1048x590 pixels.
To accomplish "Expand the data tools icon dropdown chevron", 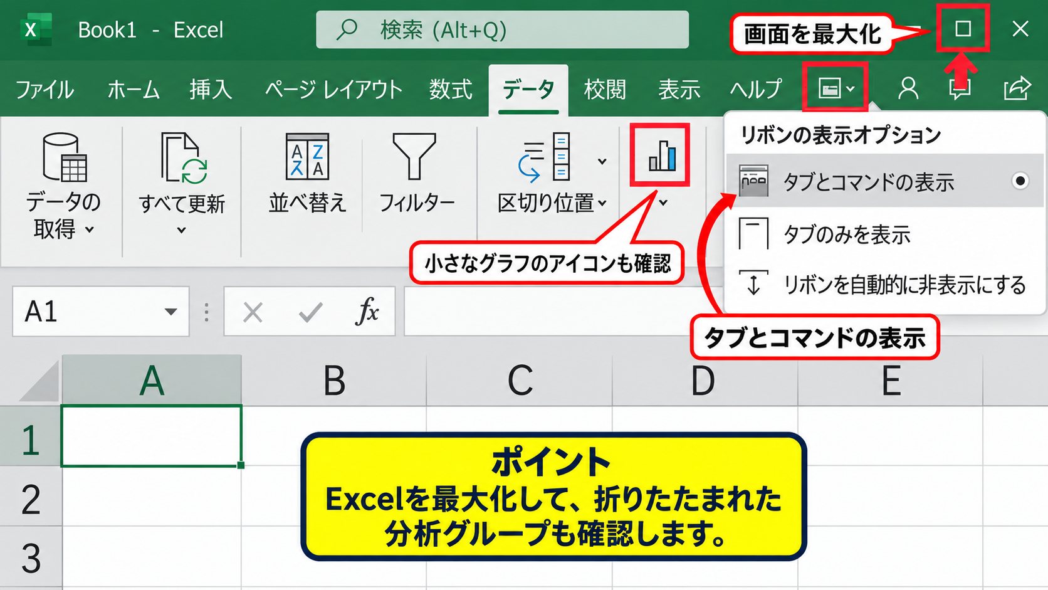I will click(602, 161).
